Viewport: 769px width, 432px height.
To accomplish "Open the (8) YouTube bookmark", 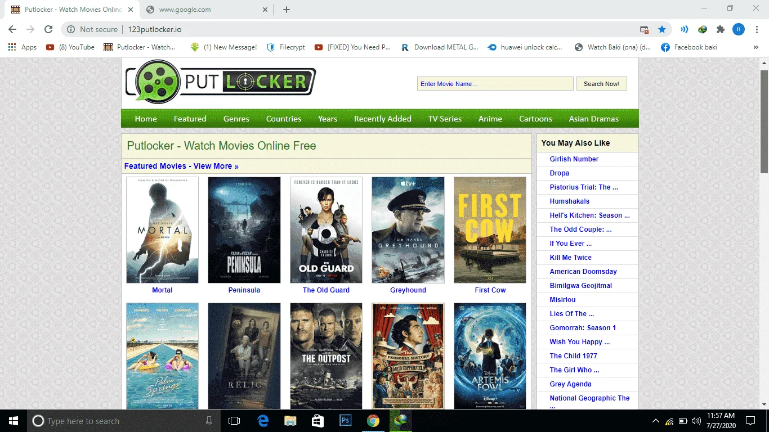I will pos(70,47).
